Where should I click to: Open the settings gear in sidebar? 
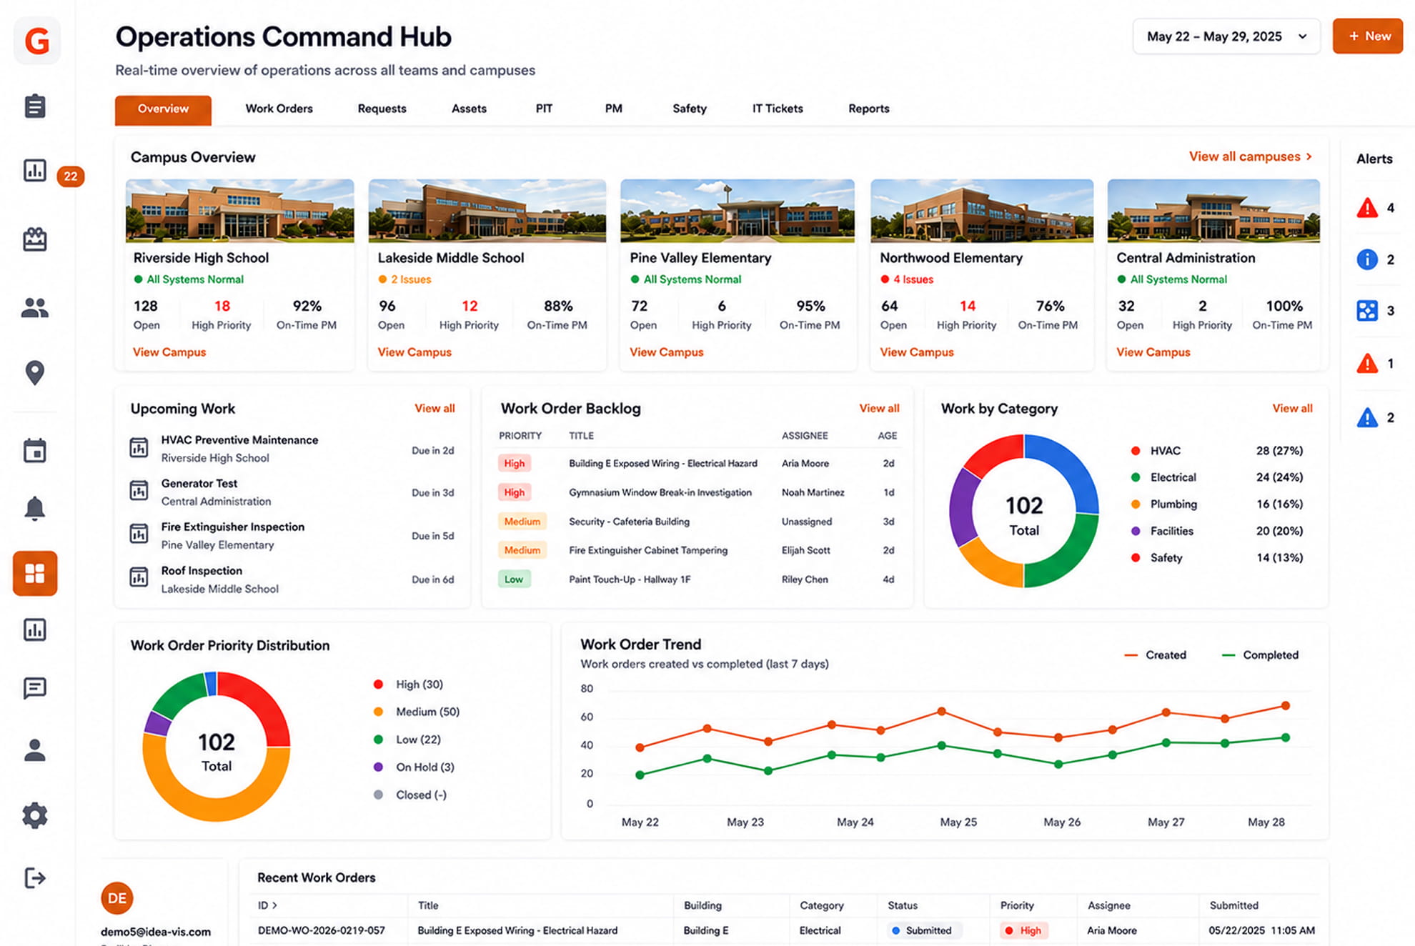(x=34, y=815)
